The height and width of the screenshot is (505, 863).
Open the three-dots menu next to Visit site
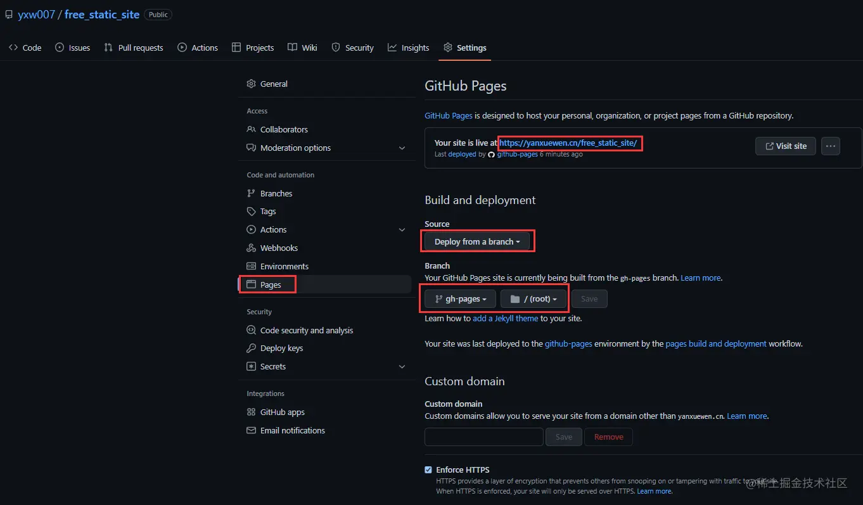tap(831, 146)
